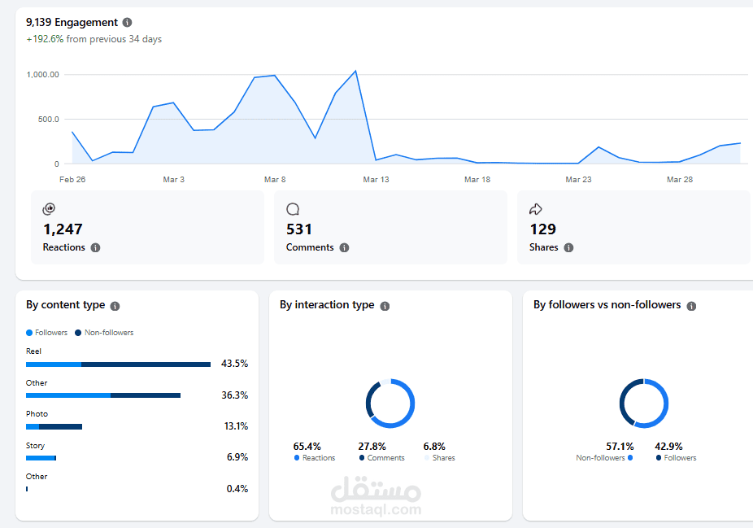Image resolution: width=753 pixels, height=528 pixels.
Task: Click the Shares legend dot under interaction donut
Action: click(x=427, y=458)
